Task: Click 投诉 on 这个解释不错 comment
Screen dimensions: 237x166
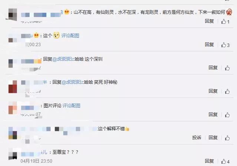Action: click(197, 138)
